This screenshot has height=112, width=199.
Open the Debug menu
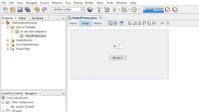[x=78, y=3]
